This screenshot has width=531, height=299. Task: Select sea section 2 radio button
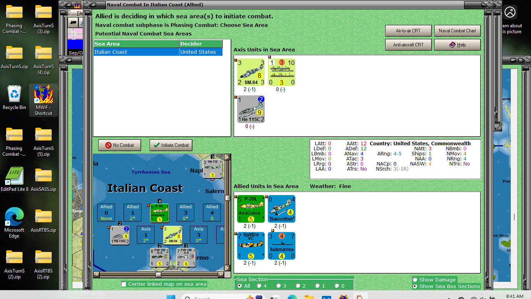[x=298, y=286]
